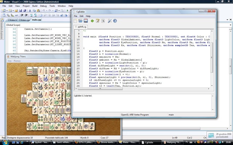Switch to CWater.cpp tab
233x145 pixels.
point(24,20)
